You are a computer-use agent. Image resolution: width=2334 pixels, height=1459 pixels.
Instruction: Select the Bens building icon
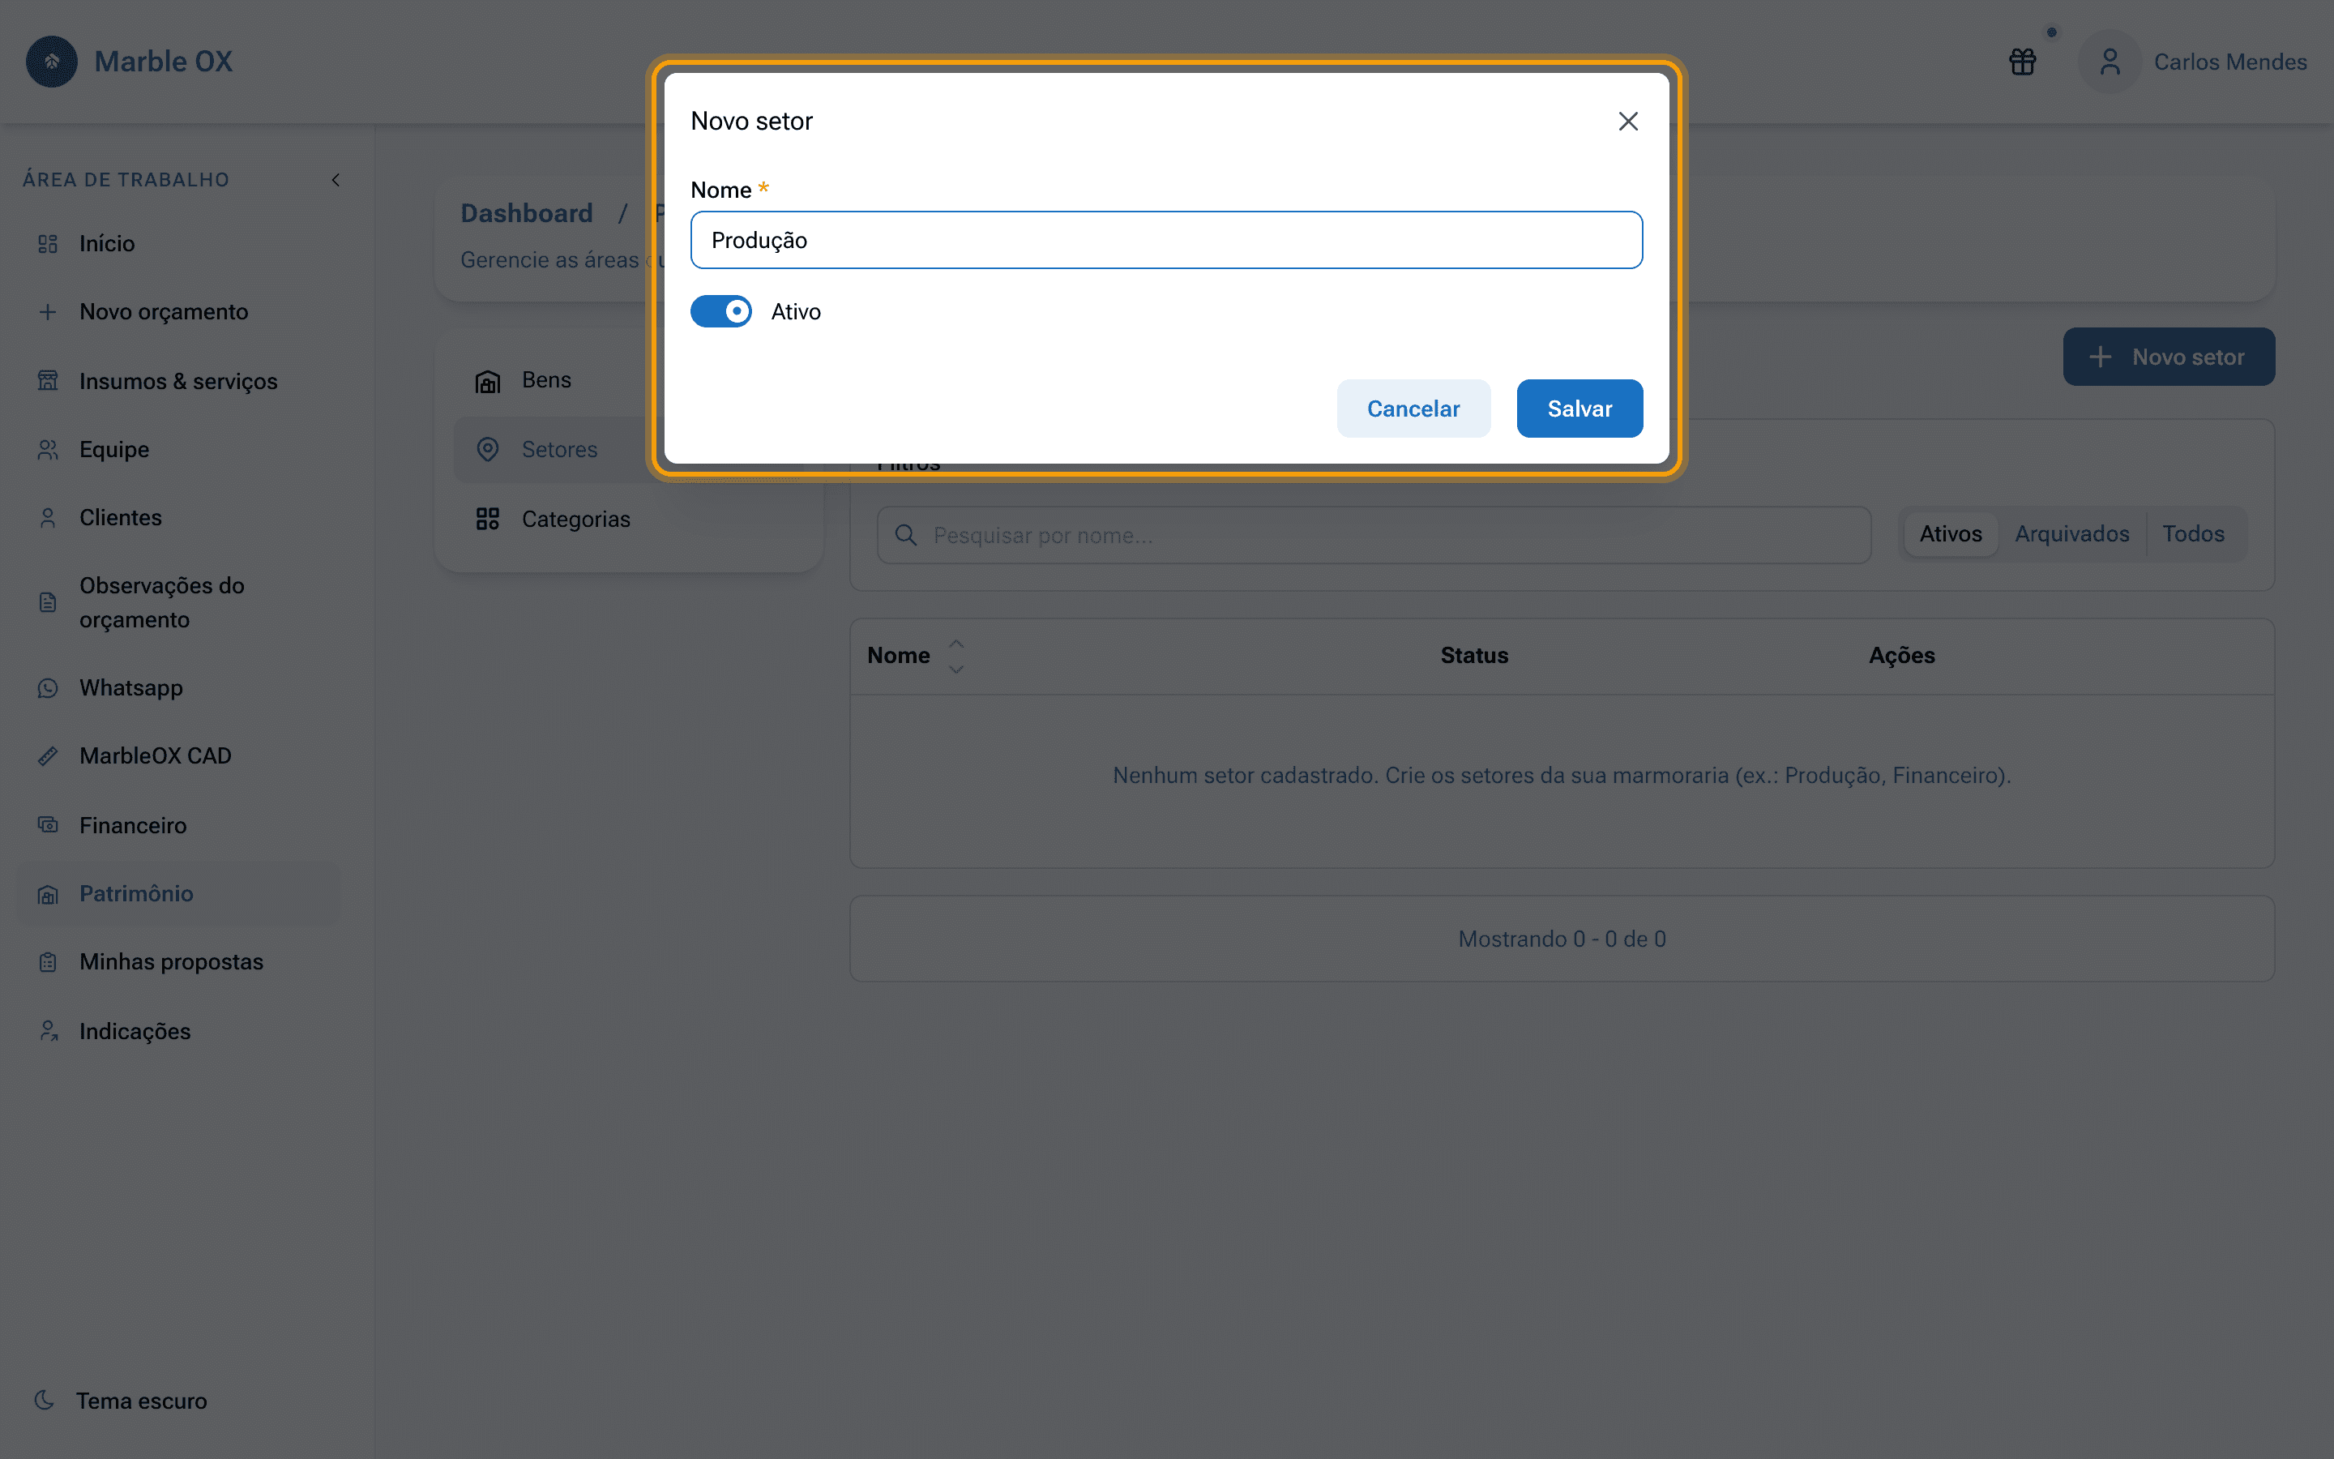pos(488,381)
